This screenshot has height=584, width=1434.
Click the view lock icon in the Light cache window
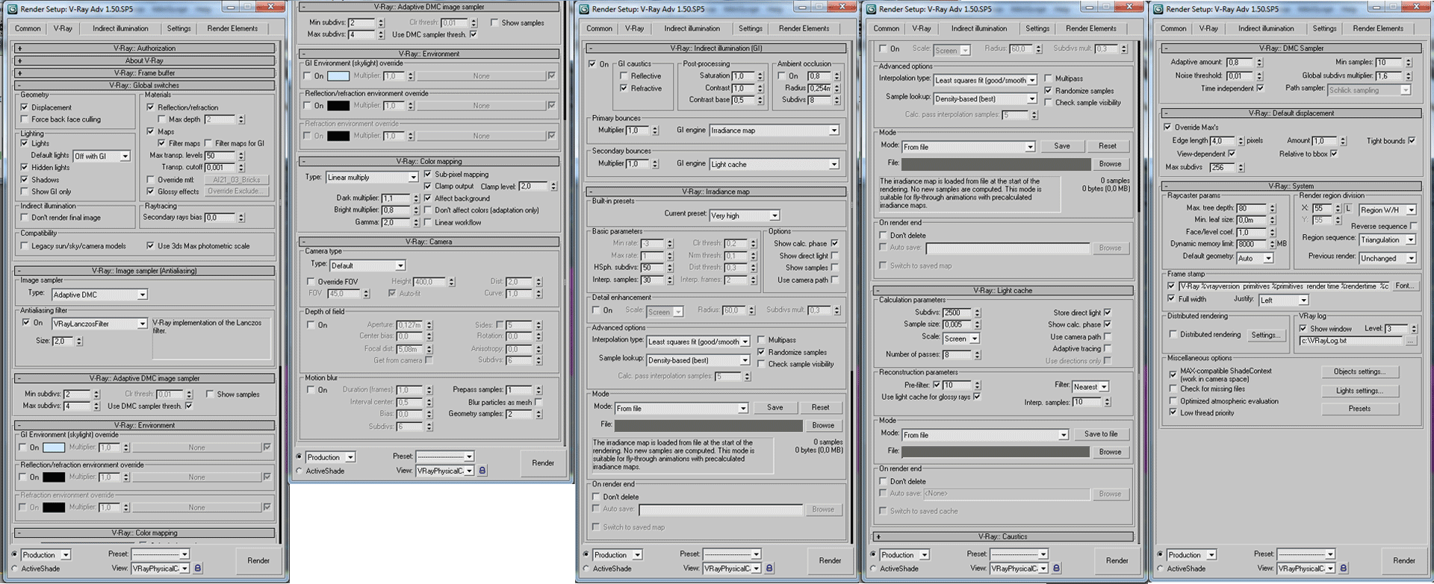point(1056,568)
